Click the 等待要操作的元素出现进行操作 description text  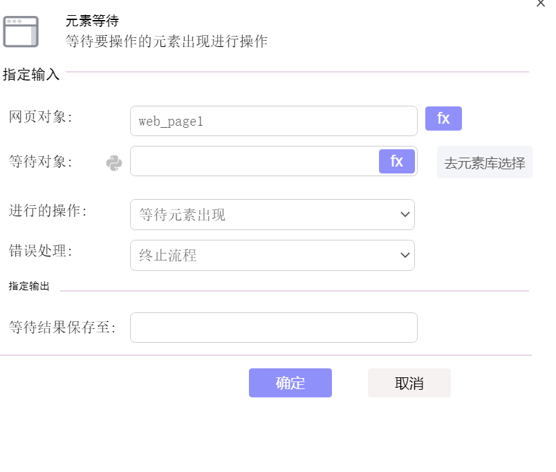coord(166,41)
